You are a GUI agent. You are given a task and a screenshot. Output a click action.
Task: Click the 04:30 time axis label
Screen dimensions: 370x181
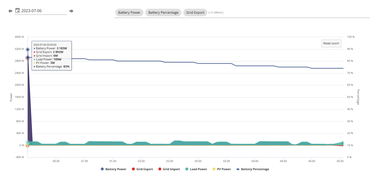click(283, 161)
